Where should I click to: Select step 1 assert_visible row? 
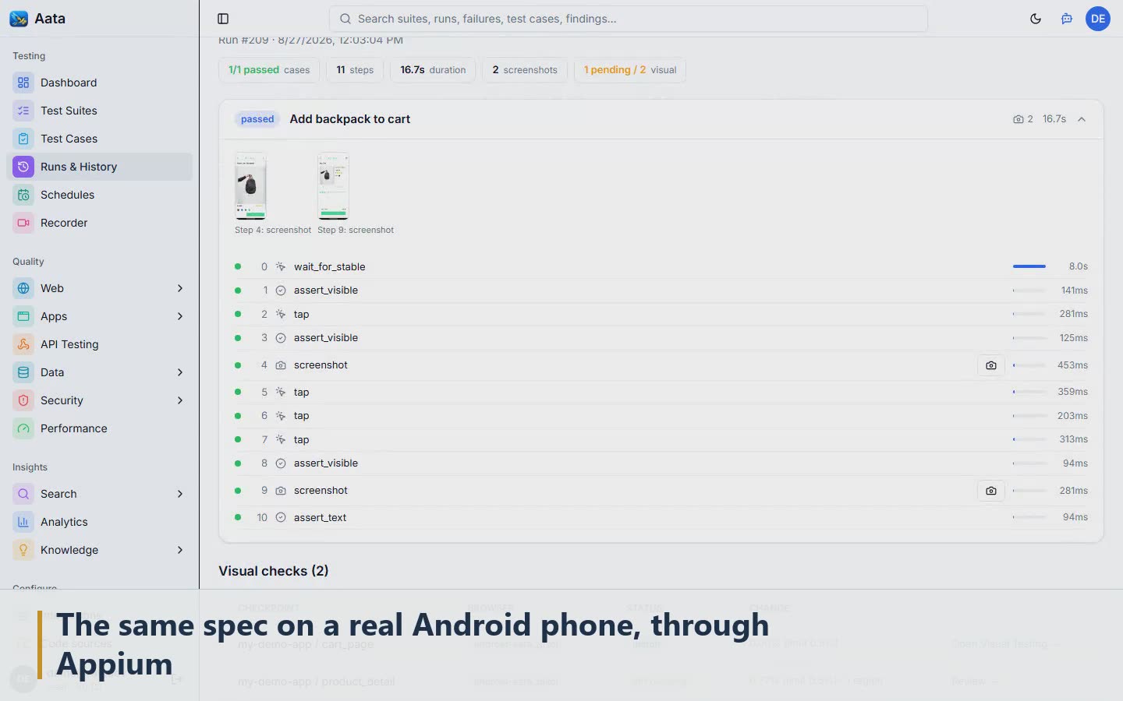point(661,291)
